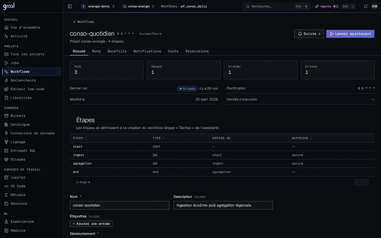Open Expériences under ML
The height and width of the screenshot is (238, 381).
coord(31,222)
